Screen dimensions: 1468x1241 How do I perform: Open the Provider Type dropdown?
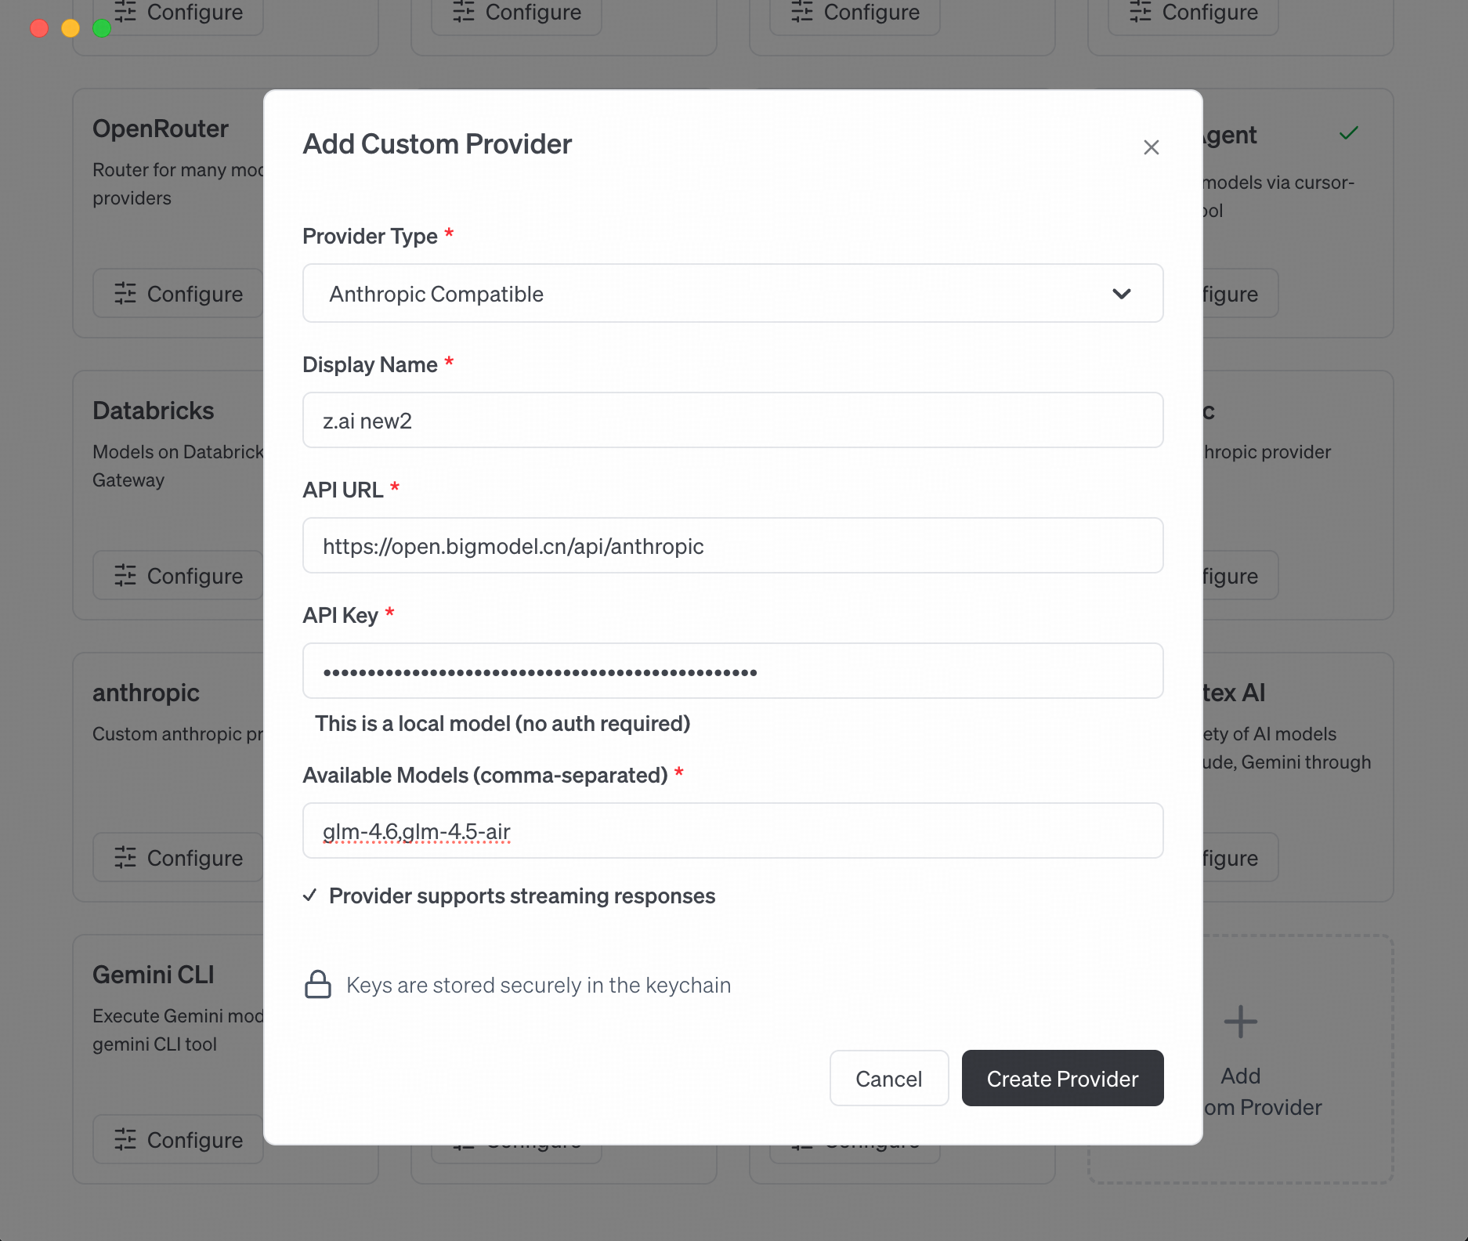(732, 294)
